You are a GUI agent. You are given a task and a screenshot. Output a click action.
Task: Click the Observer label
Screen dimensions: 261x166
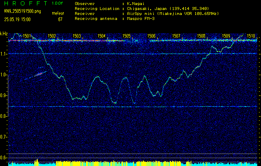pyautogui.click(x=85, y=3)
